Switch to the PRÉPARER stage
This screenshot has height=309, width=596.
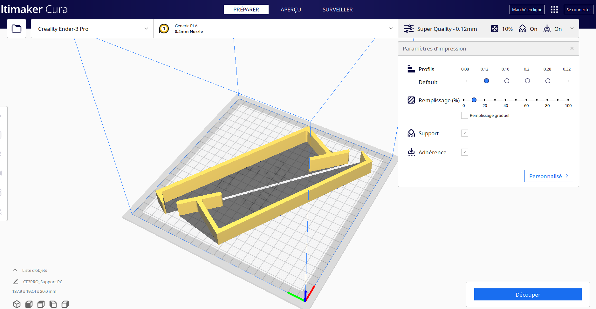[246, 10]
